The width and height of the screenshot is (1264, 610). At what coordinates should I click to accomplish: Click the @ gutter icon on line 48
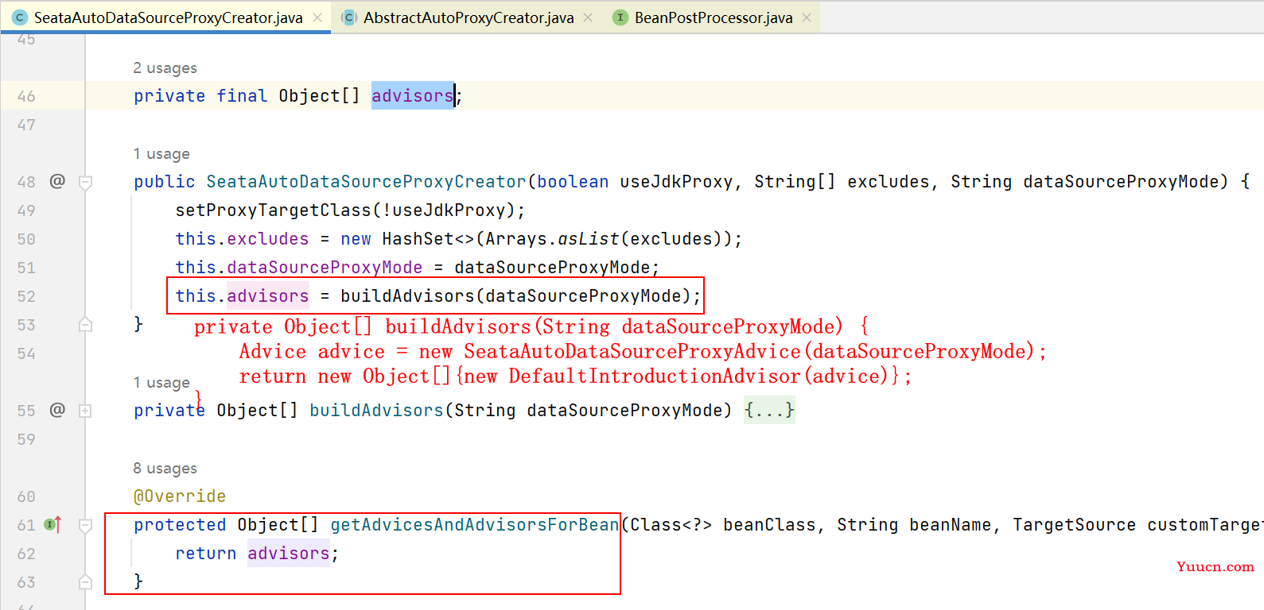coord(57,181)
